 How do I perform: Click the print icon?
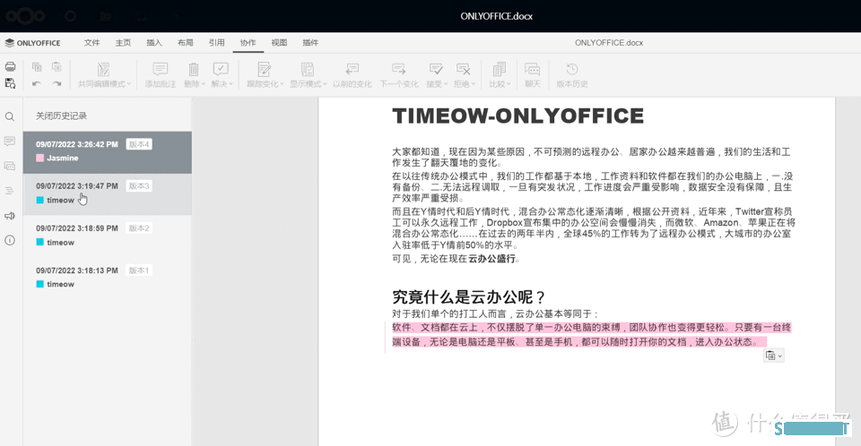pyautogui.click(x=10, y=67)
